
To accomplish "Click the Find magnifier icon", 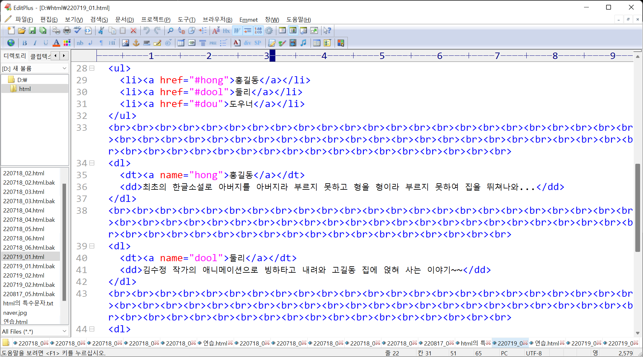I will [x=171, y=30].
